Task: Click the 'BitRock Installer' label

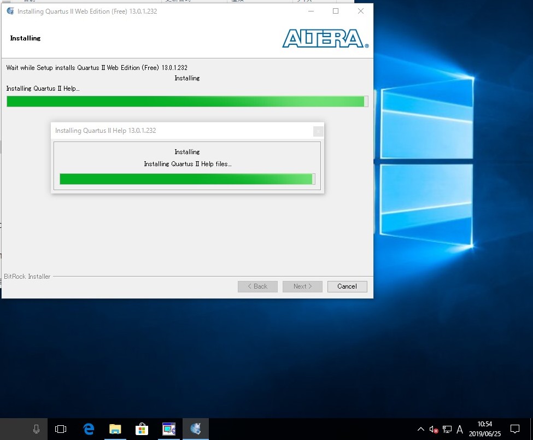Action: (27, 277)
